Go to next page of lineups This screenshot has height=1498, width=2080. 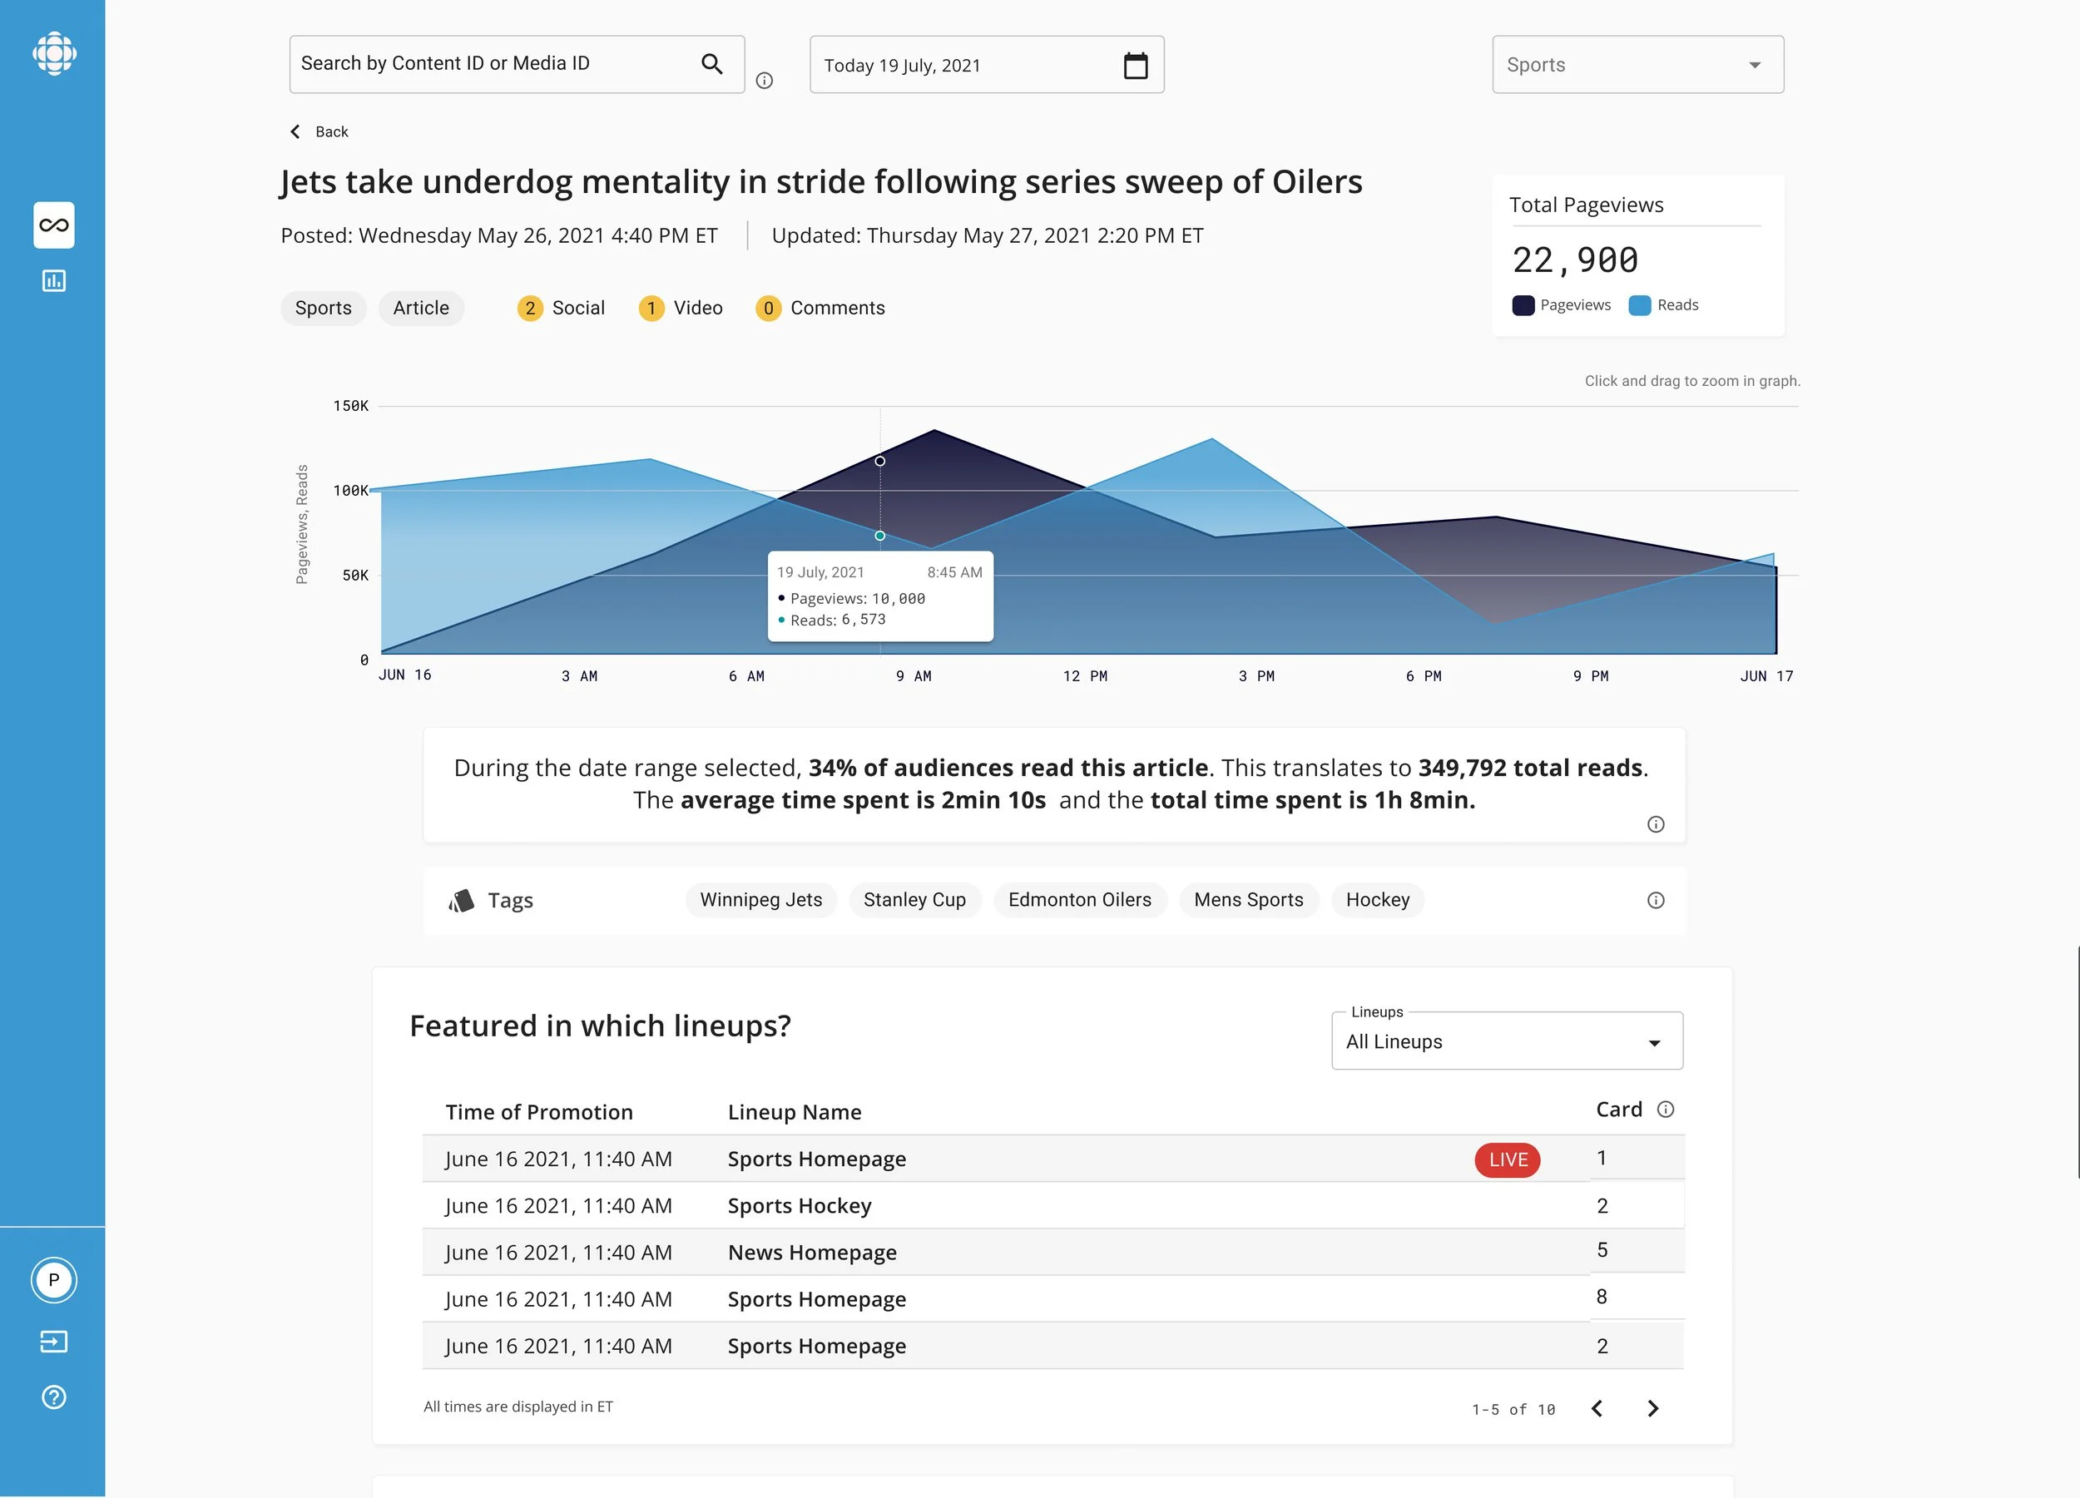tap(1652, 1408)
